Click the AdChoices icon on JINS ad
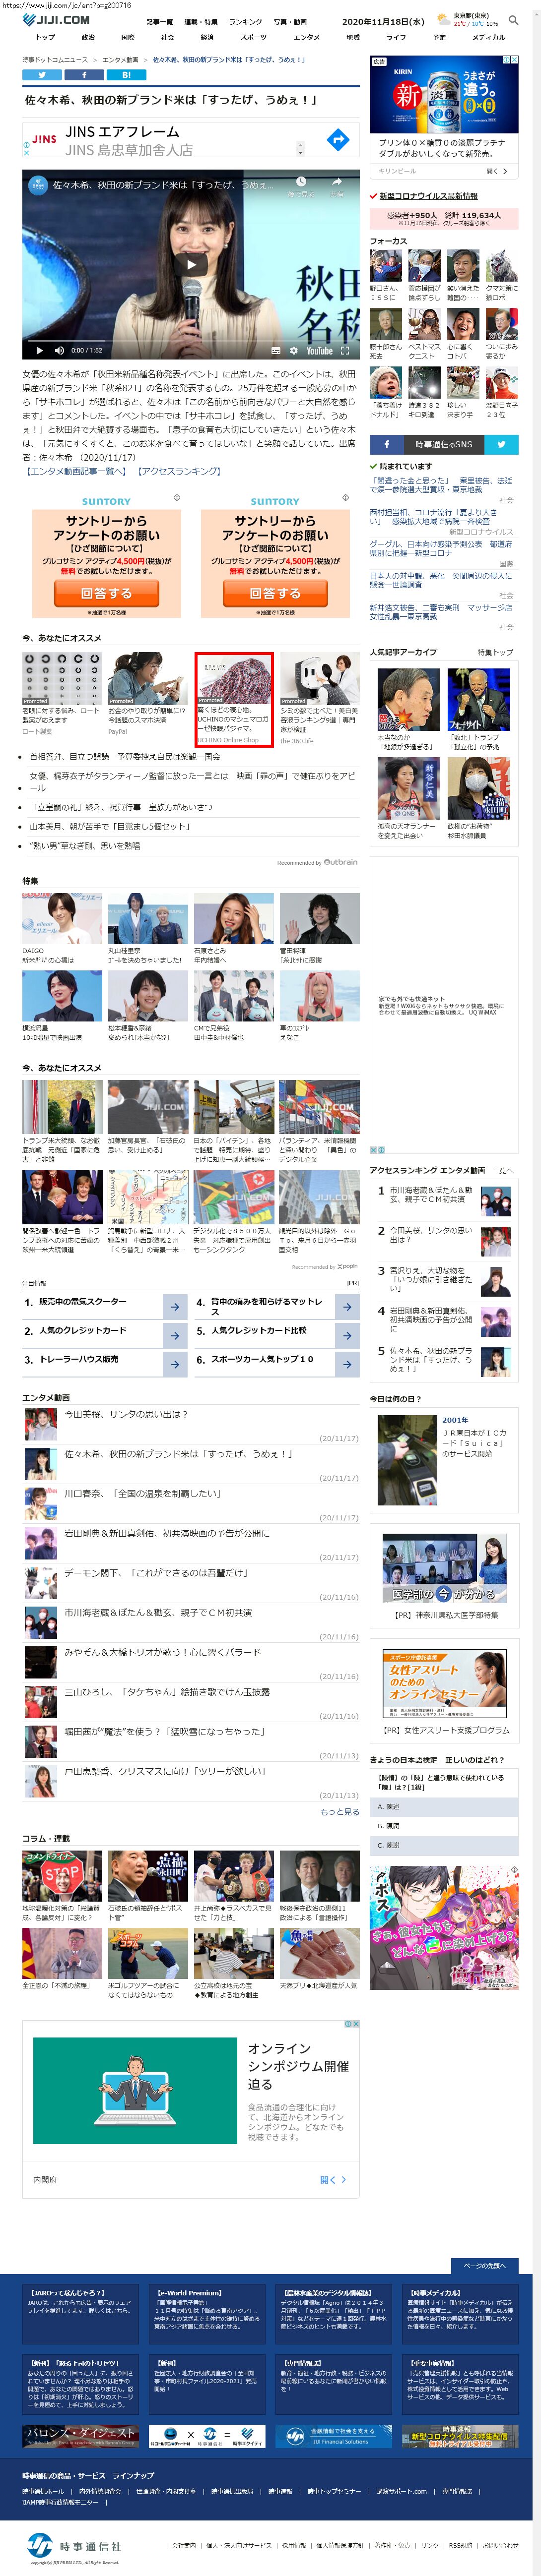 coord(26,145)
